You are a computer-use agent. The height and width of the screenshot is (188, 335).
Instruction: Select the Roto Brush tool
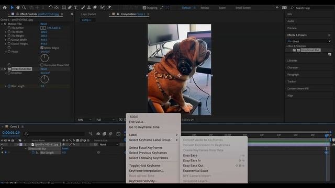click(103, 7)
